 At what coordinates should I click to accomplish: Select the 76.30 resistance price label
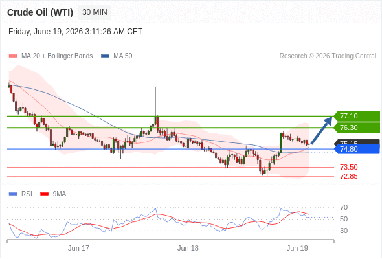(357, 128)
